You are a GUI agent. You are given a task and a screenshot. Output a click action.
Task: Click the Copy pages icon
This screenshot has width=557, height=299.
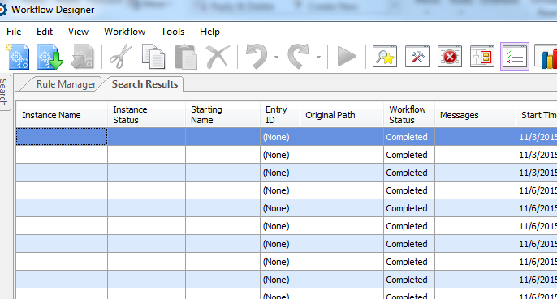153,57
